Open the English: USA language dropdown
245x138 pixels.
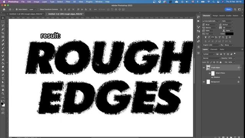(211, 45)
